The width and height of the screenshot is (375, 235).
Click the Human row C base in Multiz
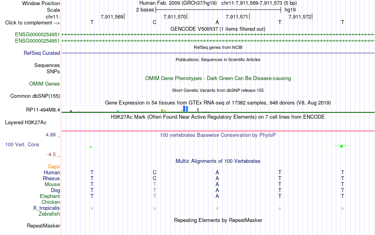point(154,172)
